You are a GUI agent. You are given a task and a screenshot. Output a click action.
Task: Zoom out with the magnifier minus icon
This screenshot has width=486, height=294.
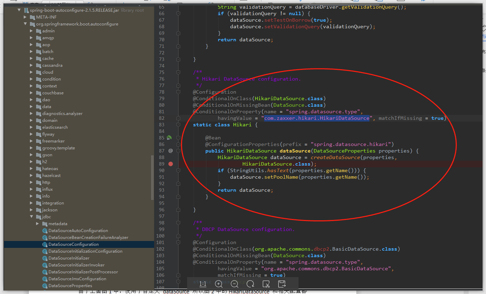coord(235,284)
